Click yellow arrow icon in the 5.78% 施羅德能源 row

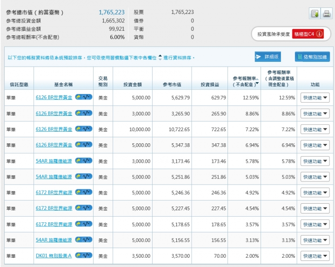click(79, 160)
